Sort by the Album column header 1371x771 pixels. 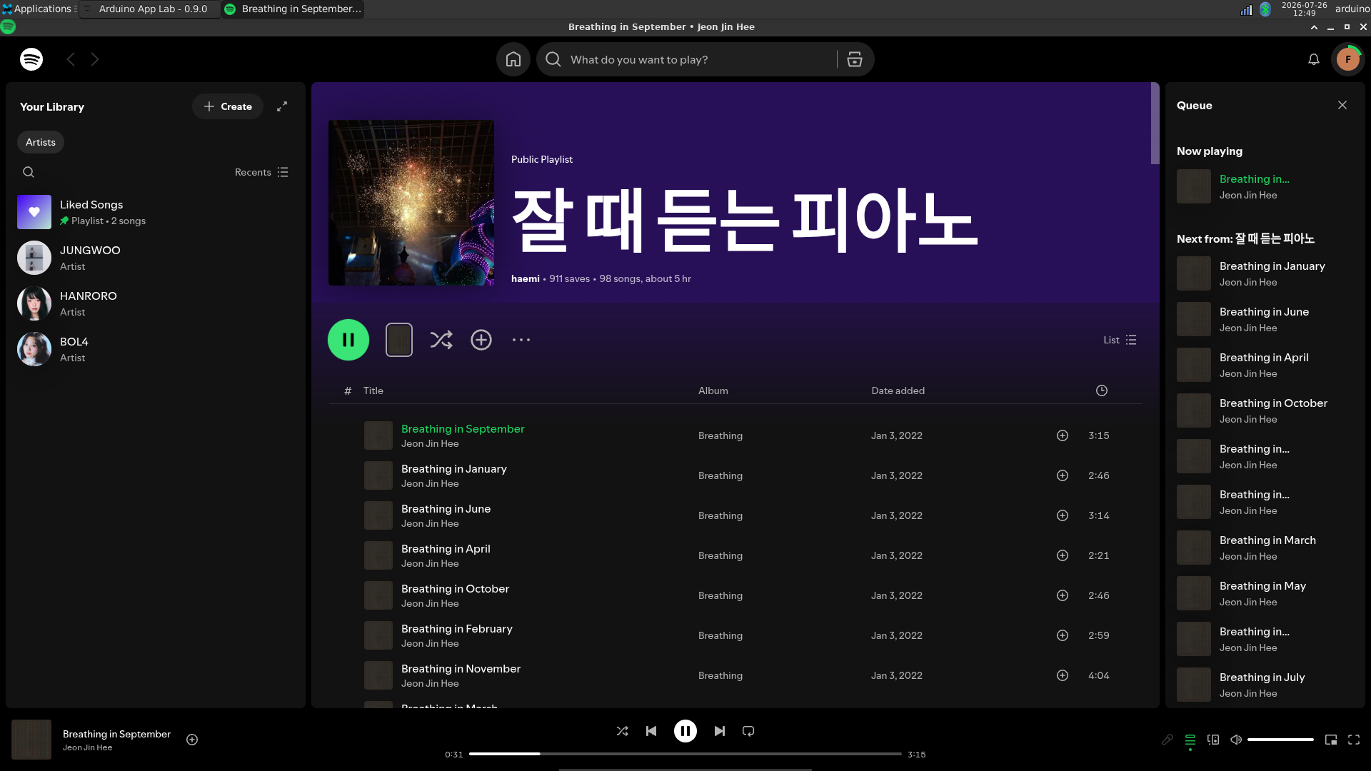[713, 390]
